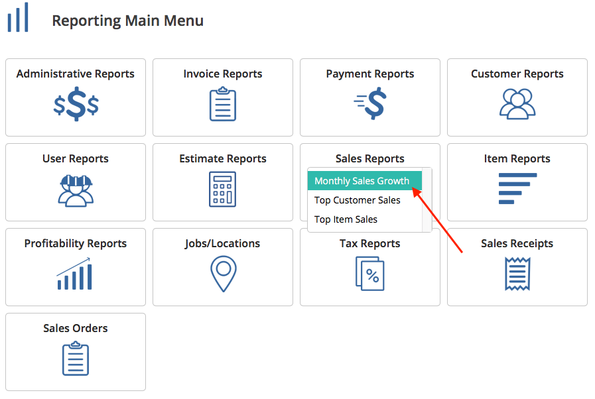Open the Item Reports horizontal bars icon
The width and height of the screenshot is (595, 399).
[517, 188]
